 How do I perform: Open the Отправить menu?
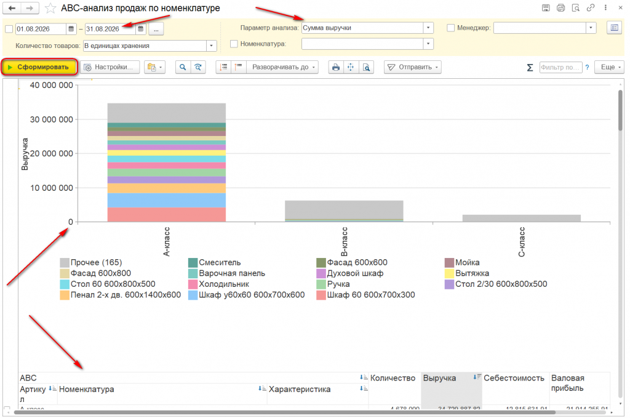[413, 67]
